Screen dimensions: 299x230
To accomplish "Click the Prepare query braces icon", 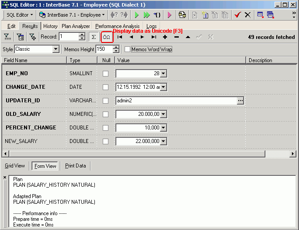I will [157, 15].
